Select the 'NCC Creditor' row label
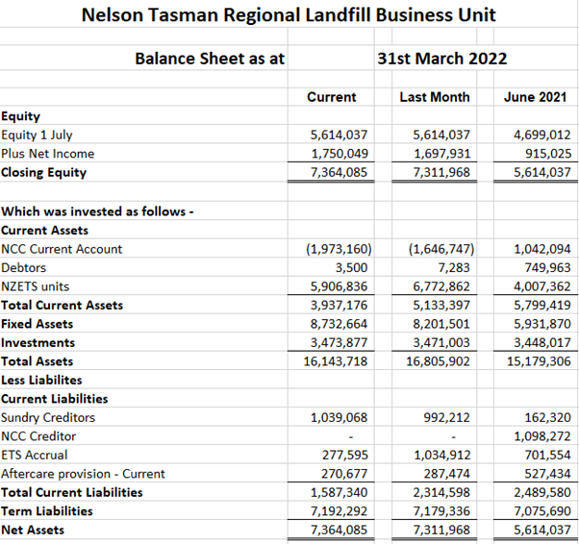The image size is (579, 544). [x=38, y=436]
